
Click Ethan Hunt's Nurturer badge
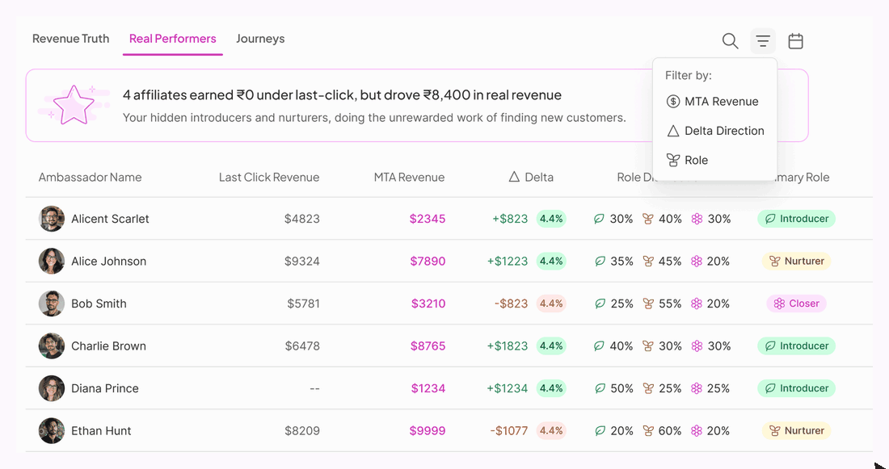796,431
